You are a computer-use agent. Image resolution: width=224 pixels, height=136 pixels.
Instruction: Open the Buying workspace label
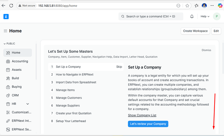17,87
